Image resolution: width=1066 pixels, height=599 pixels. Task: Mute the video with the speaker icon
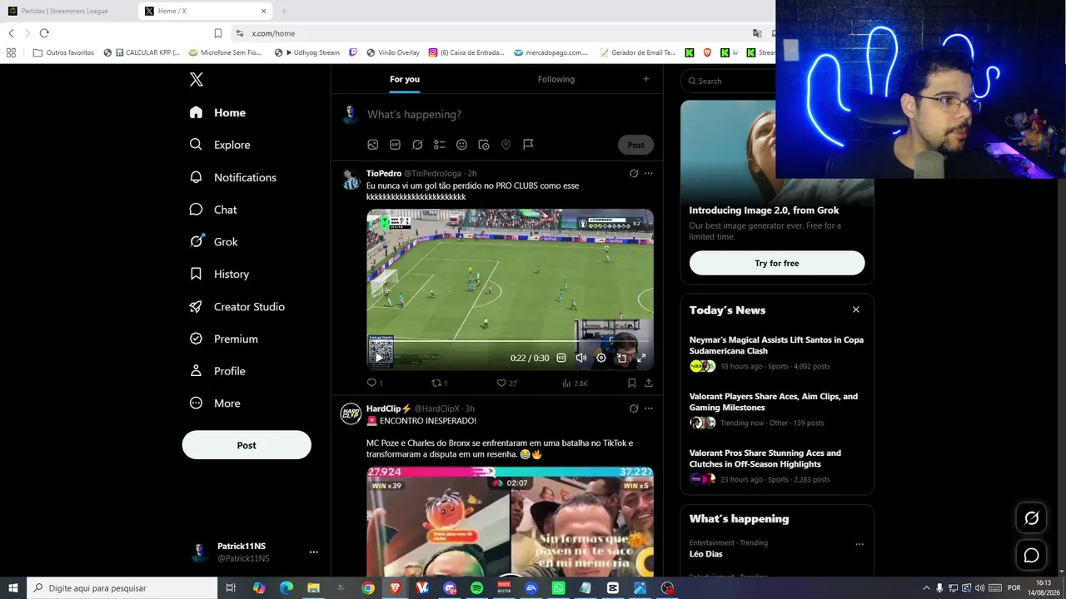click(581, 358)
